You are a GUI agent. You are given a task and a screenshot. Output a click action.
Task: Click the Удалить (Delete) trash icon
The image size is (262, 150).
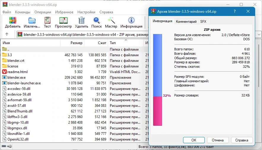point(82,22)
